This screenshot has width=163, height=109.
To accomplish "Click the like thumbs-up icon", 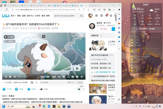I will 4,89.
